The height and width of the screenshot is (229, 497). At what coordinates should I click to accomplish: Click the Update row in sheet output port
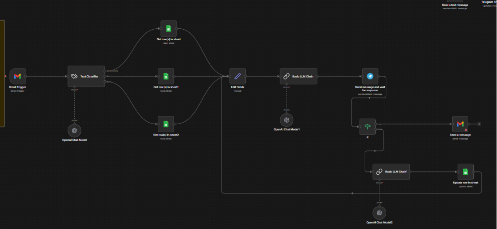coord(474,172)
